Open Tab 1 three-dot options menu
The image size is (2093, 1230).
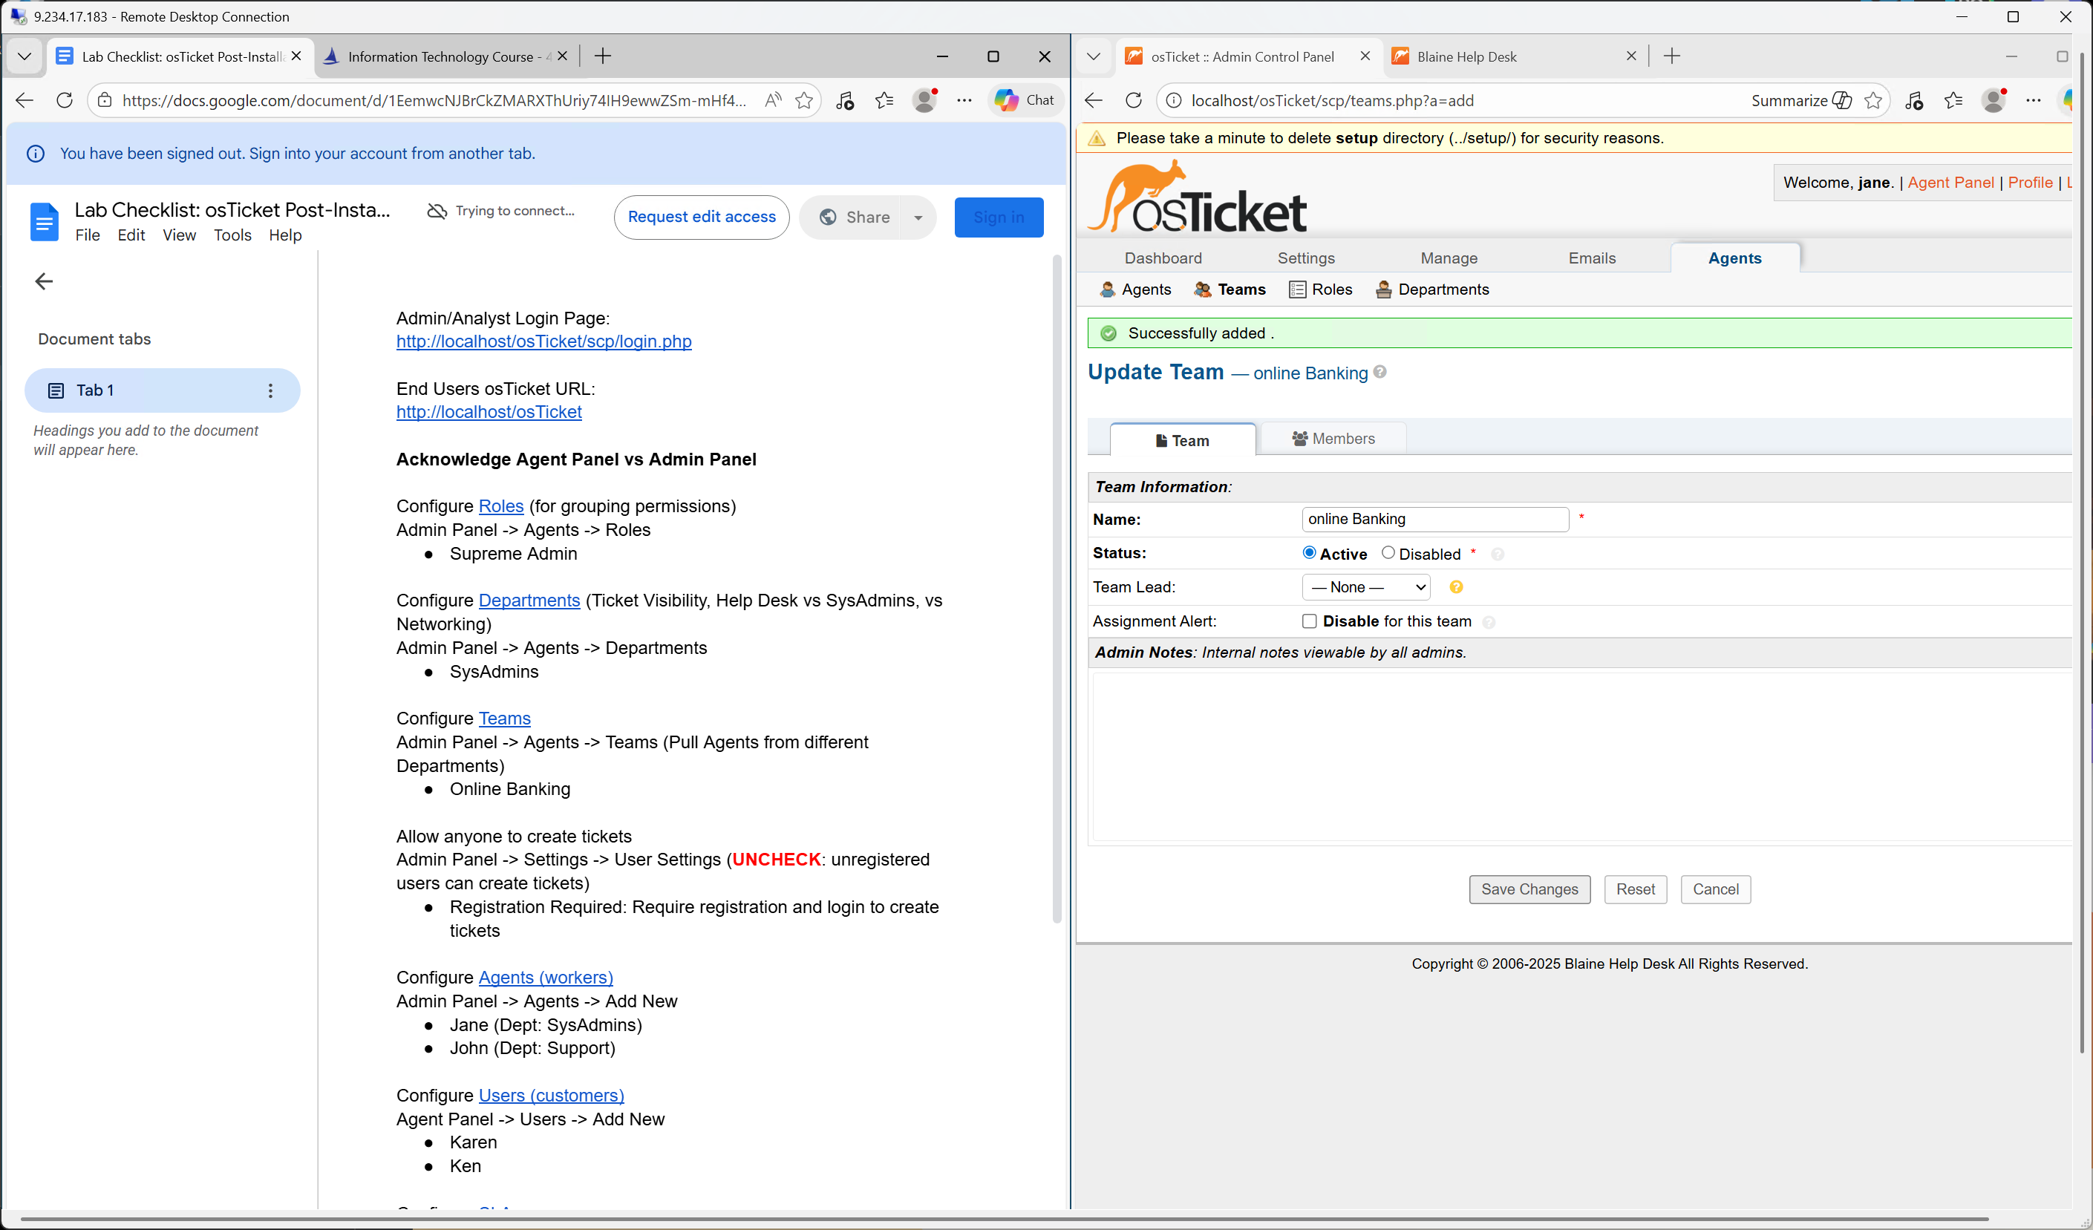click(x=270, y=390)
